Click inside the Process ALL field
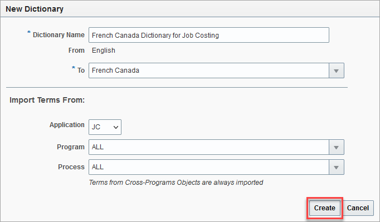 coord(208,167)
